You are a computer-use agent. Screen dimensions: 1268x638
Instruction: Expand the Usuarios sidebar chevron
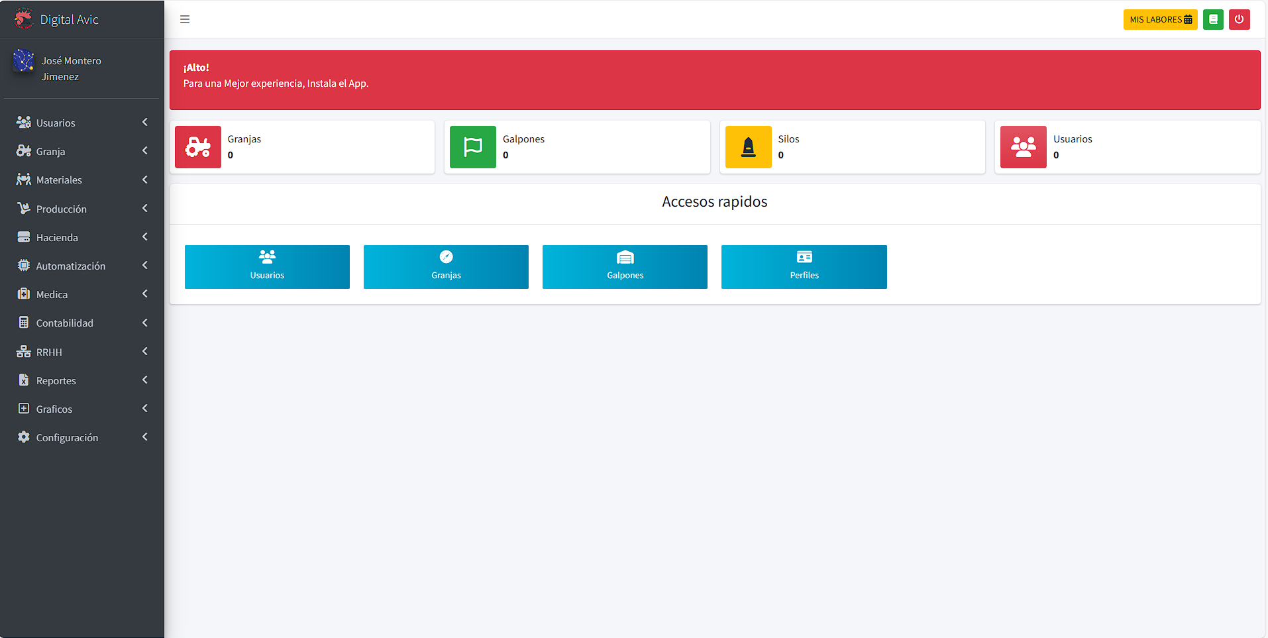click(144, 123)
